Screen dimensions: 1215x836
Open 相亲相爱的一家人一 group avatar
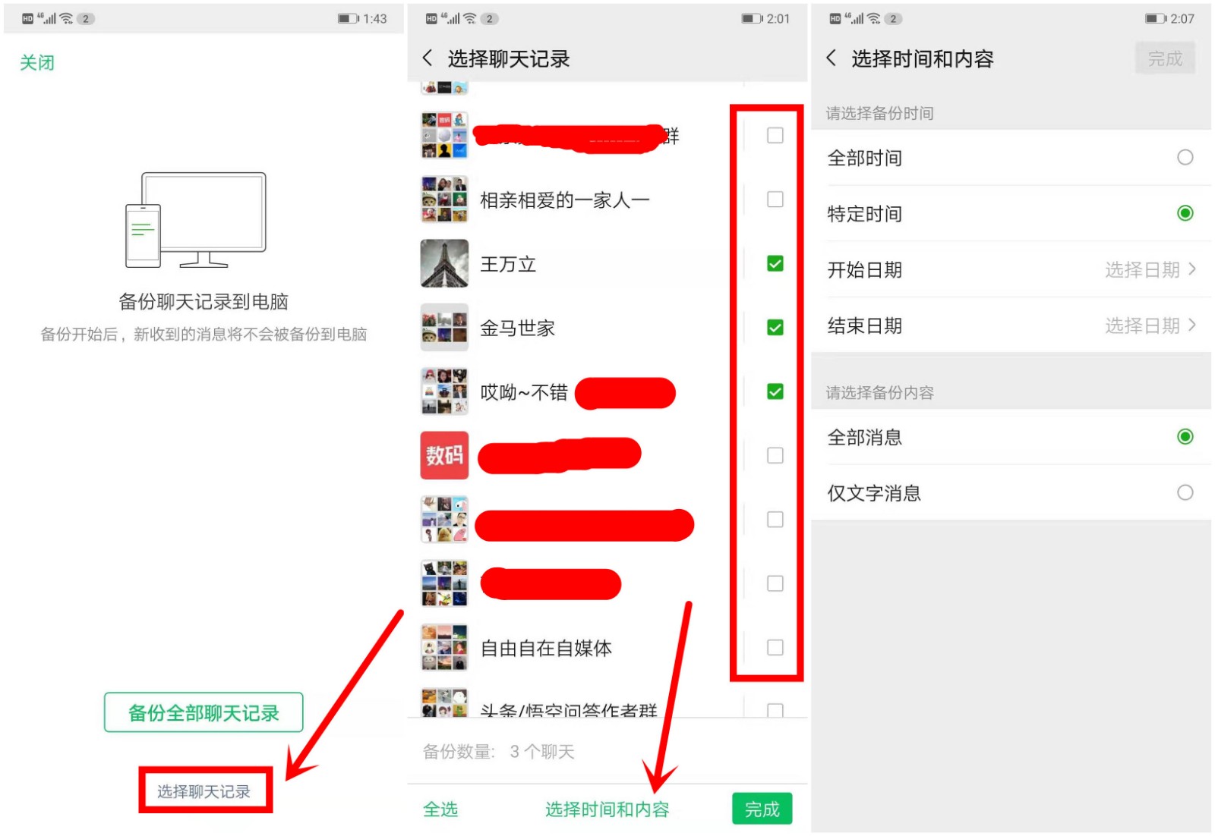coord(444,200)
